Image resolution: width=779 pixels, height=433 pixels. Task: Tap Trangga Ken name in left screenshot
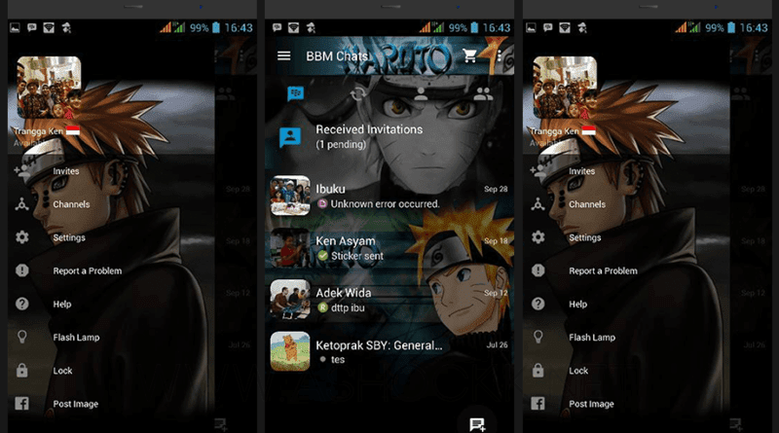[x=38, y=131]
